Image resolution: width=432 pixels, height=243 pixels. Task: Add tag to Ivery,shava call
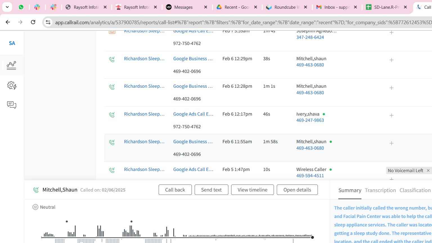point(391,115)
